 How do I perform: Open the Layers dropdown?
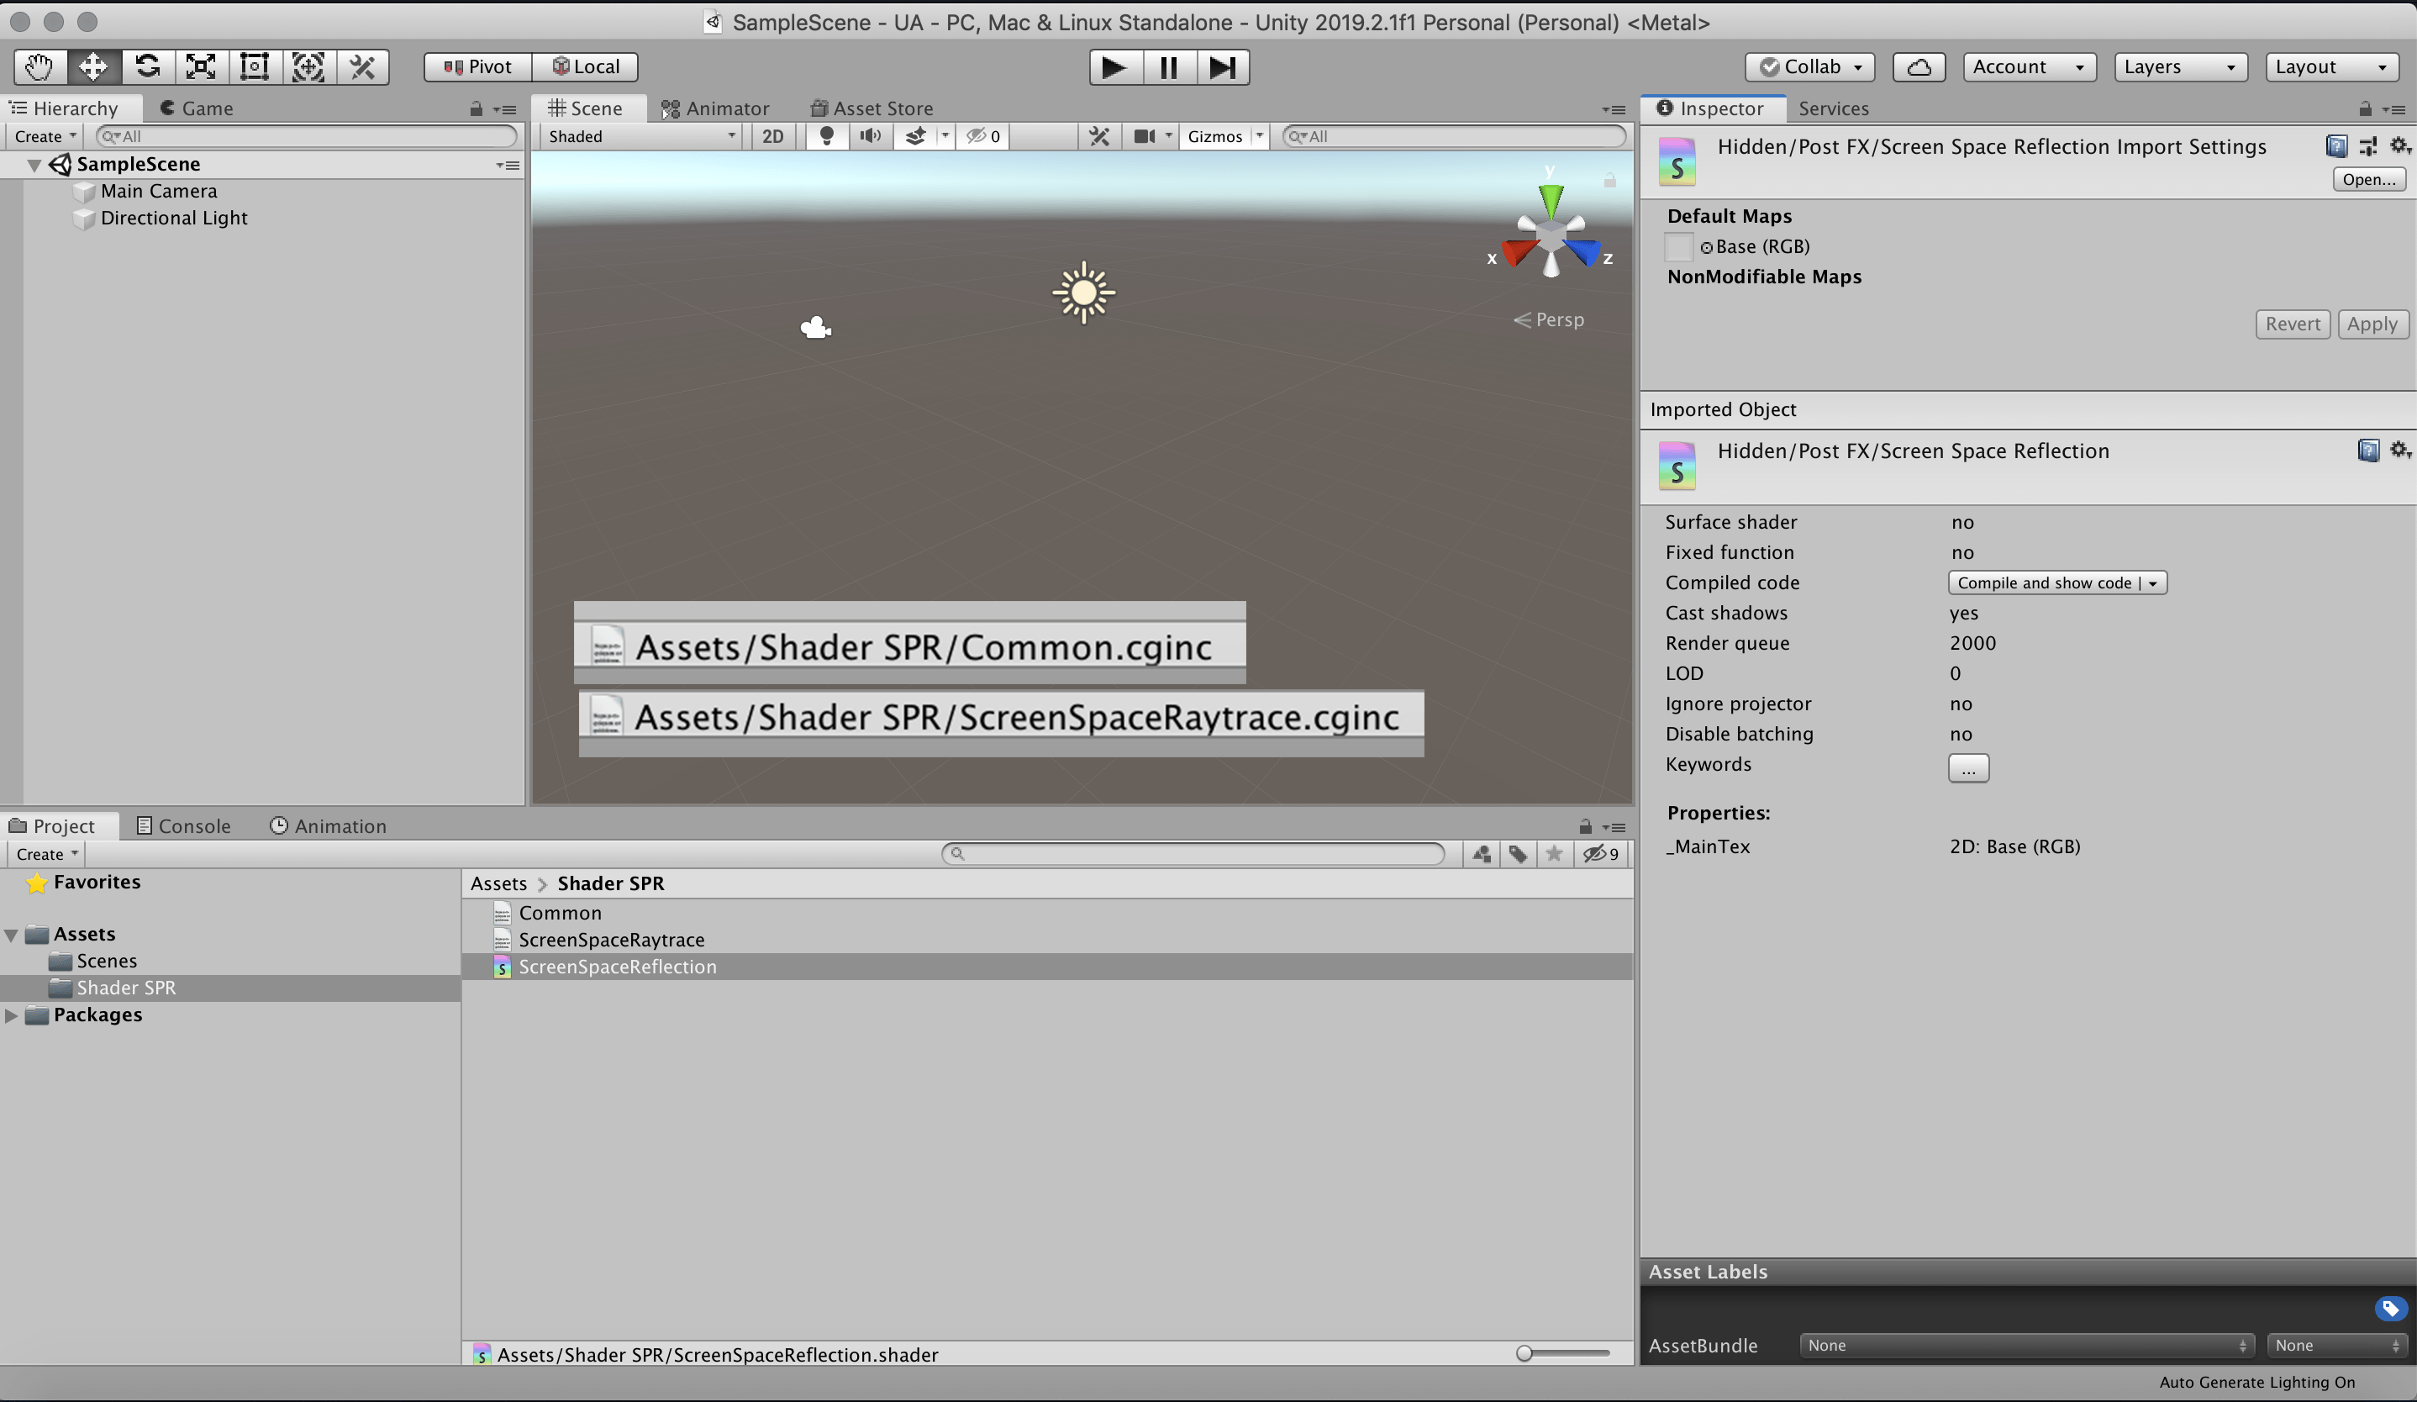tap(2180, 67)
